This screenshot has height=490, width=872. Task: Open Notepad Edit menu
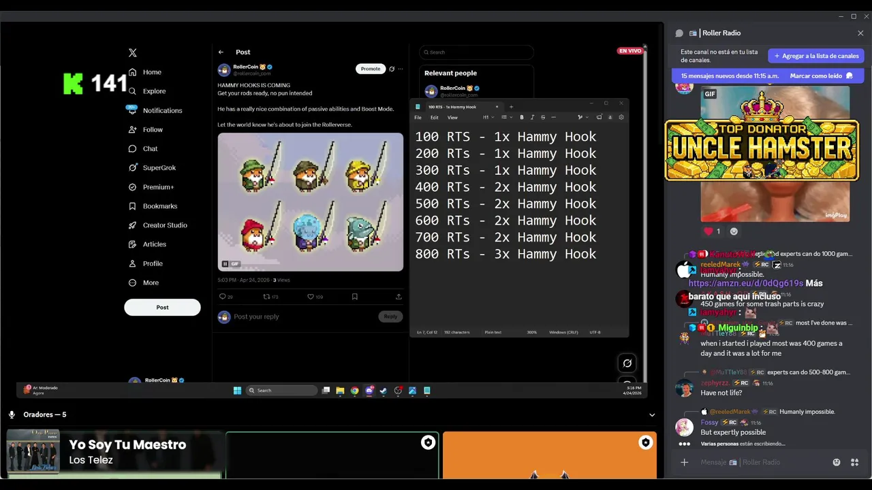[x=434, y=118]
